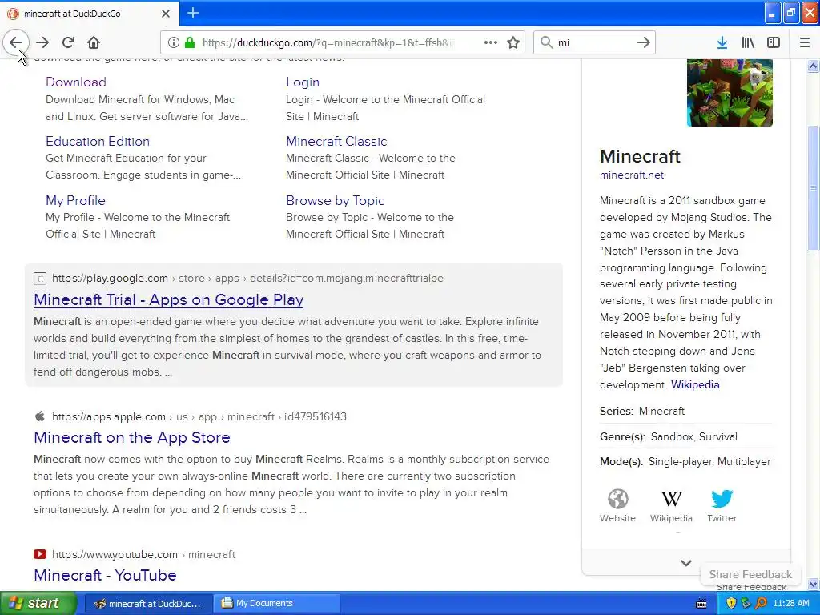
Task: Click the on-screen keyboard tray icon
Action: (x=701, y=604)
